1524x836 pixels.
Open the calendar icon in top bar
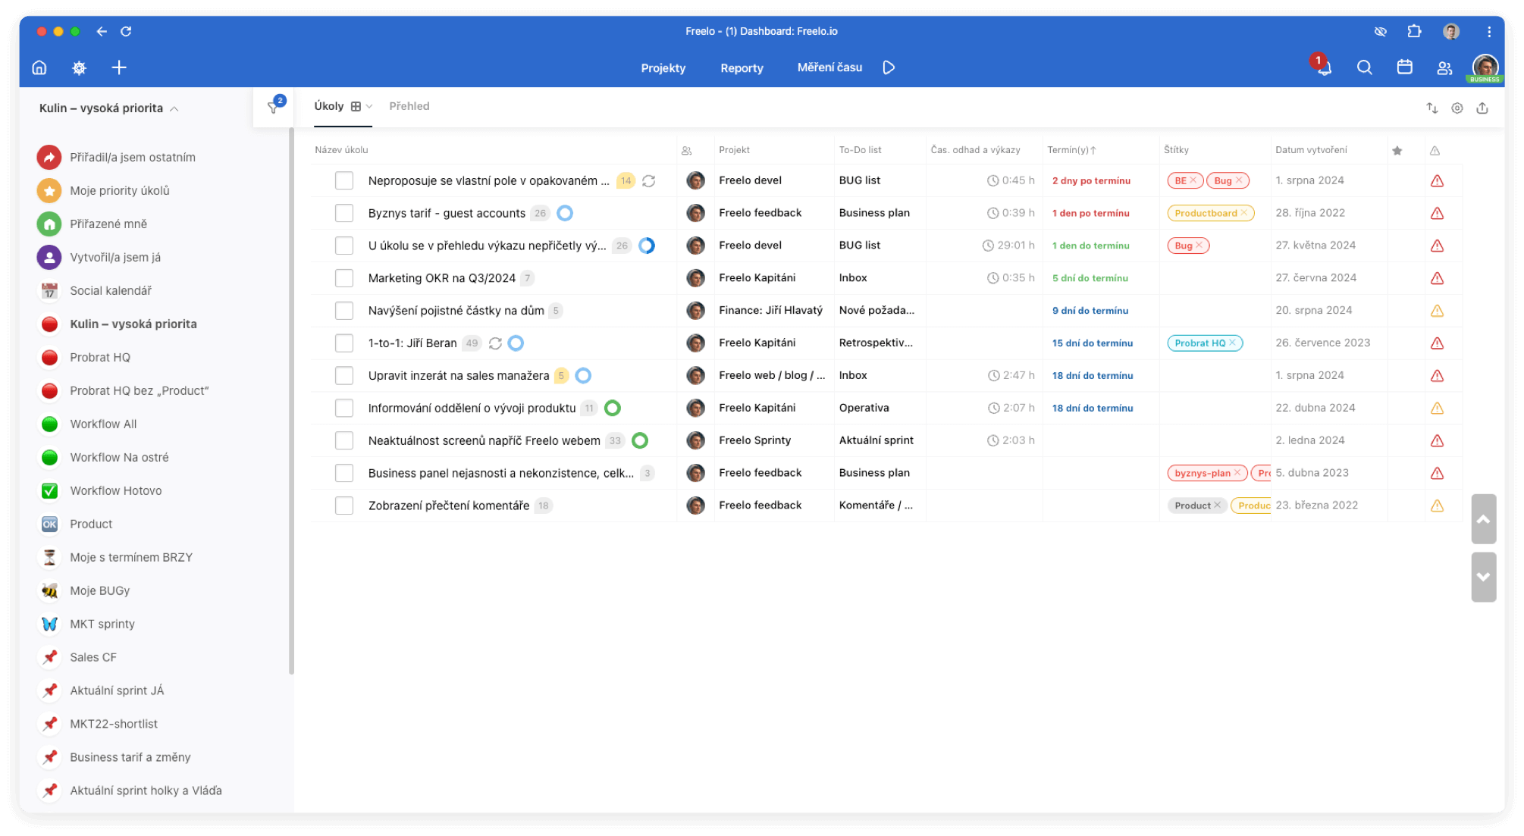tap(1404, 67)
